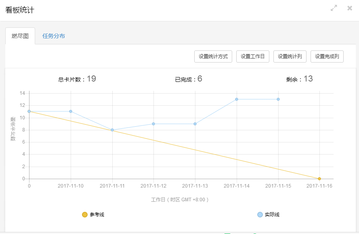Screen dimensions: 359x234
Task: Click the y-axis value 12
Action: (x=22, y=105)
